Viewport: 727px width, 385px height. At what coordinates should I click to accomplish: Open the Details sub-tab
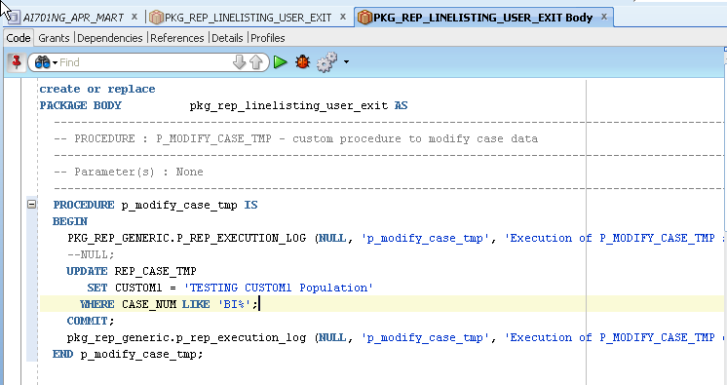pos(227,38)
